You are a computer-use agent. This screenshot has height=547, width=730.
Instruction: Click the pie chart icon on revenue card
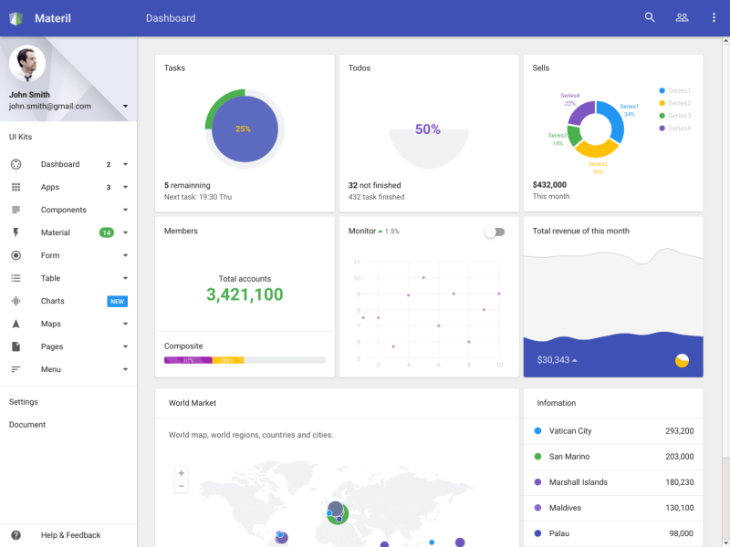coord(682,360)
